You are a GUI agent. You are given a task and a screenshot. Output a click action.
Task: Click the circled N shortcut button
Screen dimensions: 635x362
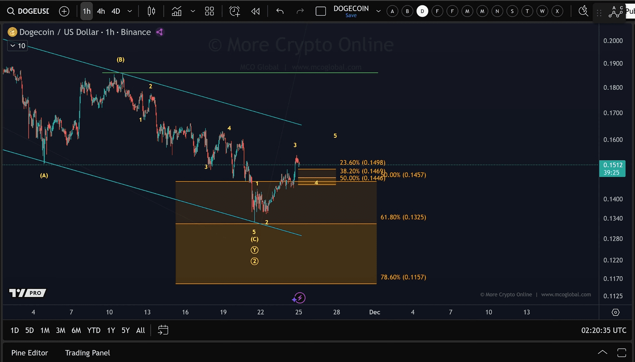[497, 11]
